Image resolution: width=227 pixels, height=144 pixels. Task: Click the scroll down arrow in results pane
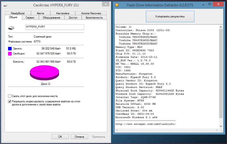tap(221, 126)
